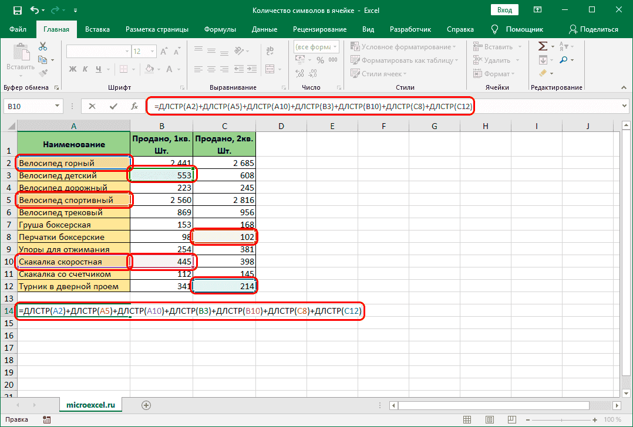This screenshot has width=633, height=427.
Task: Cancel formula entry with the X icon
Action: [92, 106]
